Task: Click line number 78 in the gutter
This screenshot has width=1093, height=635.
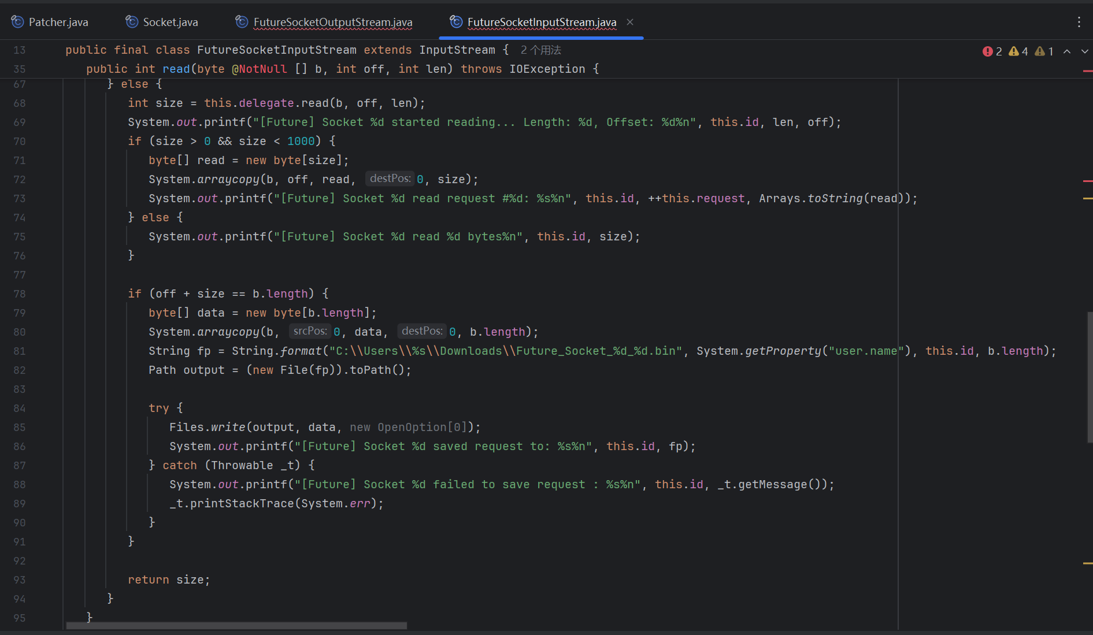Action: [20, 294]
